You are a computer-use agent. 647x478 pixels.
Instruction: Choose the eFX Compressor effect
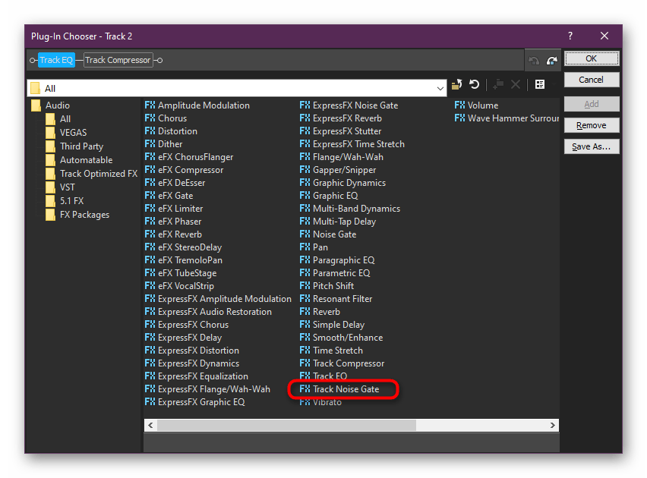point(190,170)
